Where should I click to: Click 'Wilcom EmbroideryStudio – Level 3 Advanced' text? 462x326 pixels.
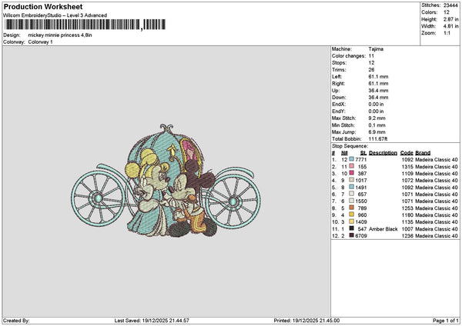click(x=55, y=15)
